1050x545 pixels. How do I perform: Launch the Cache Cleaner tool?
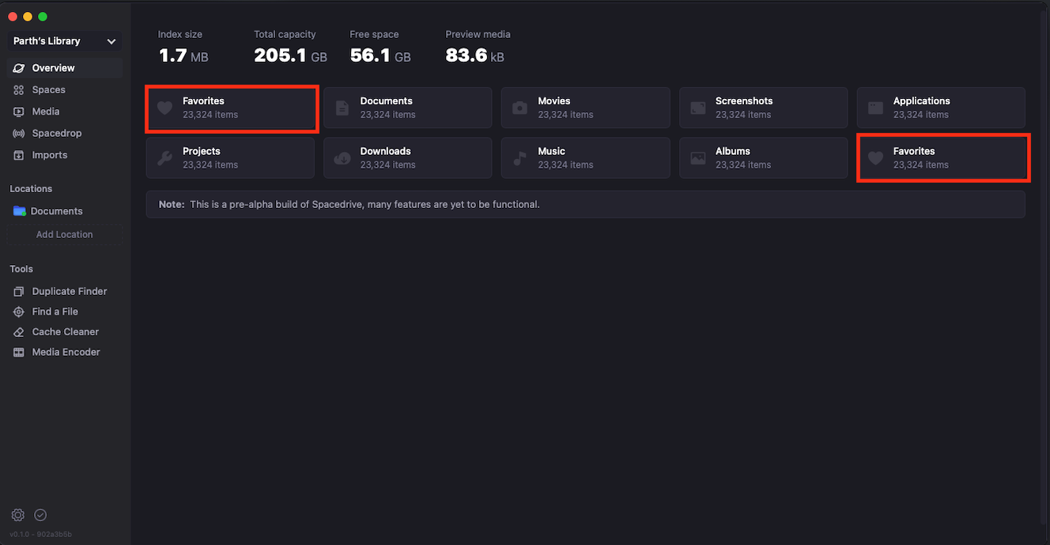pos(63,331)
